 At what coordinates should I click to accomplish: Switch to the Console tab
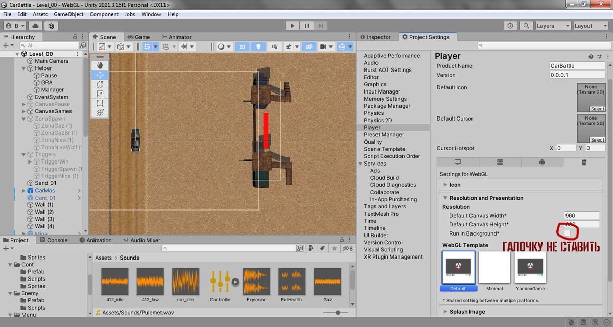pos(53,240)
